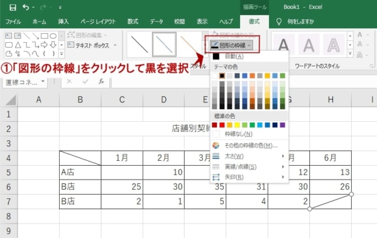The height and width of the screenshot is (238, 377).
Task: Apply the blue line style thumbnail
Action: tap(164, 45)
